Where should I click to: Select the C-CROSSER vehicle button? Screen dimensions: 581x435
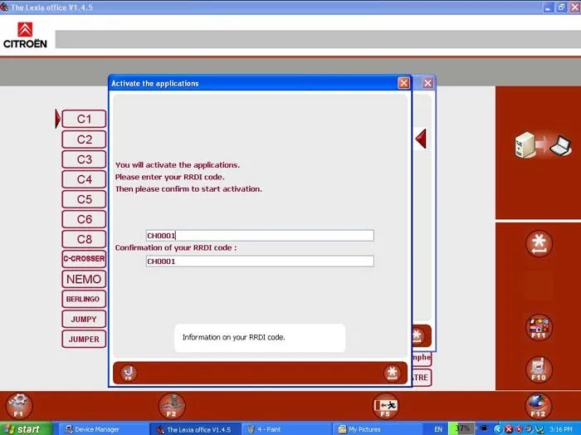(x=84, y=259)
